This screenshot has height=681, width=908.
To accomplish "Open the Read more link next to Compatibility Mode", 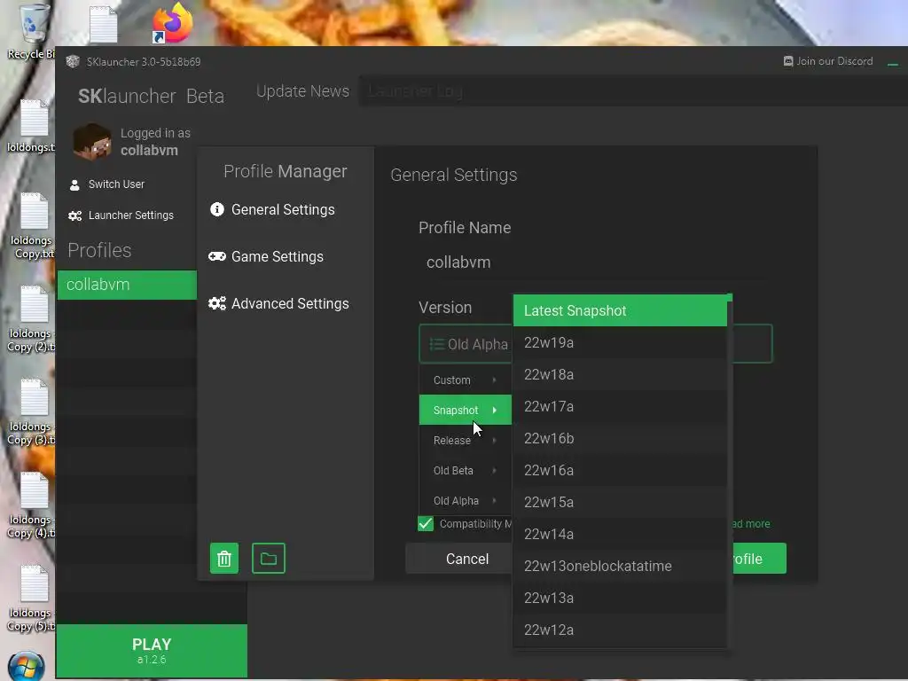I will tap(751, 523).
